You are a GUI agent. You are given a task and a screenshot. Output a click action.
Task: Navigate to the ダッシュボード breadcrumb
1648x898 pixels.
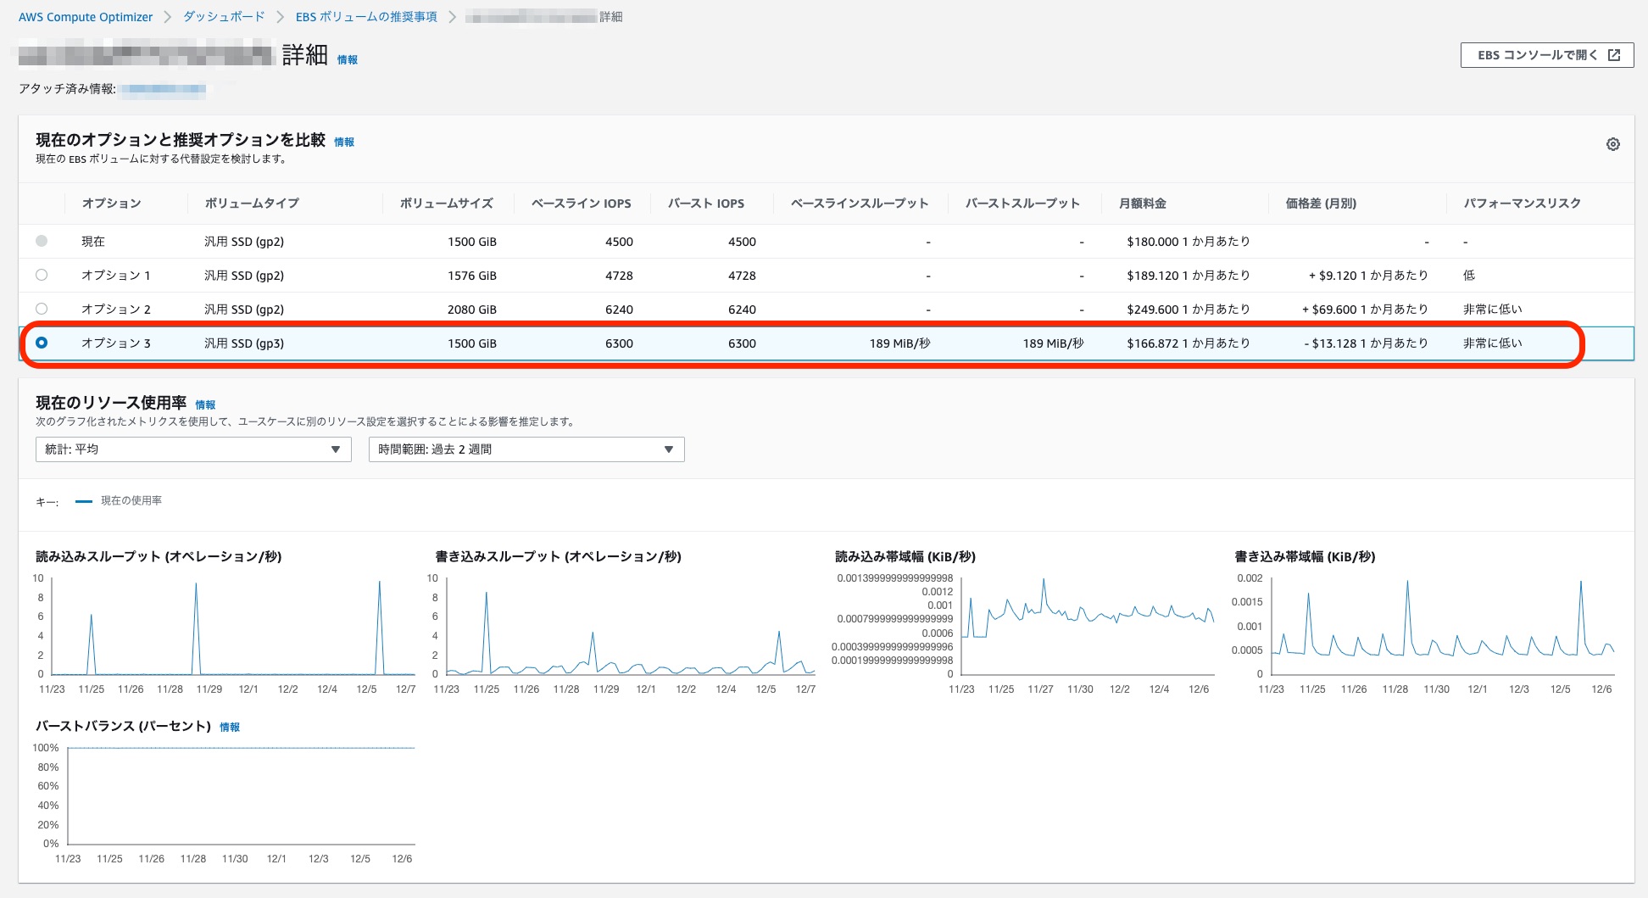224,16
